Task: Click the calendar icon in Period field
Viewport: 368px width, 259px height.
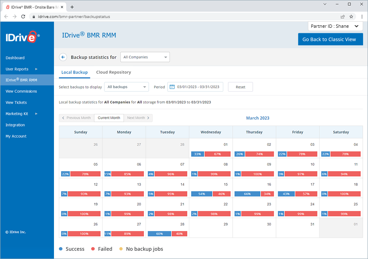Action: [x=172, y=87]
